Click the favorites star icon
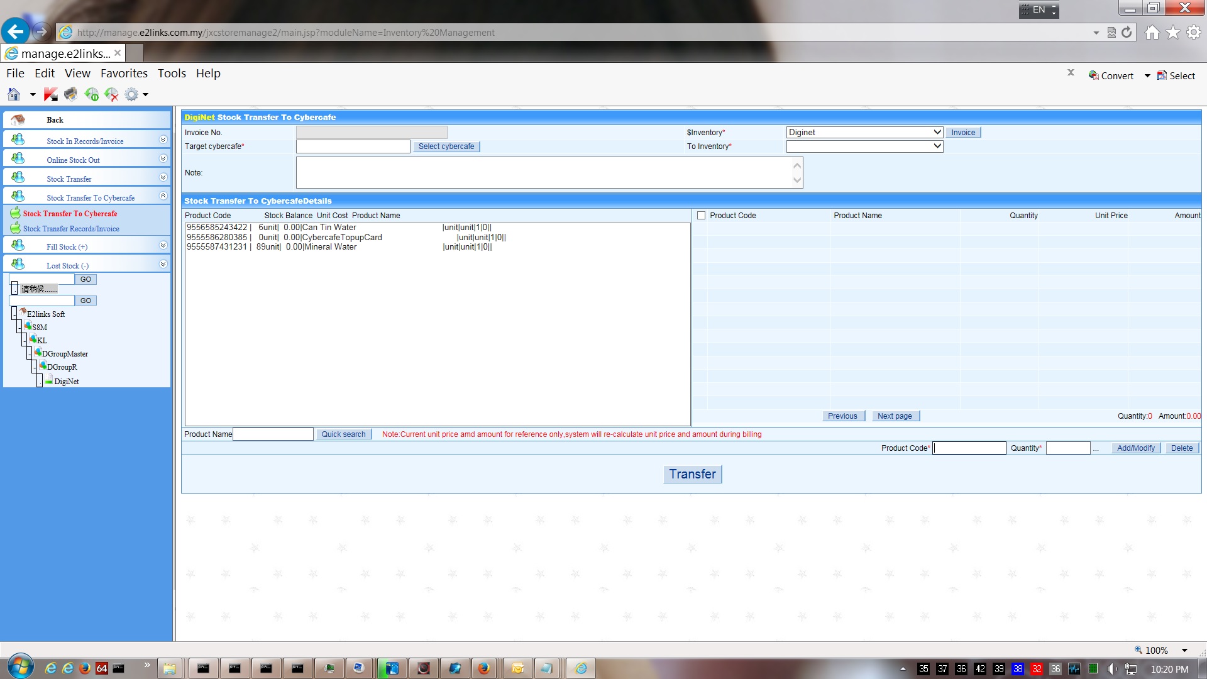The image size is (1207, 679). tap(1172, 33)
